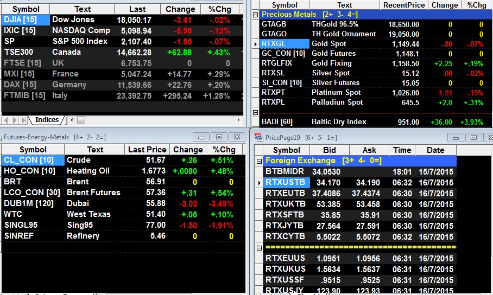Close the Futures-Energy-Metals window
The height and width of the screenshot is (295, 493).
(237, 137)
